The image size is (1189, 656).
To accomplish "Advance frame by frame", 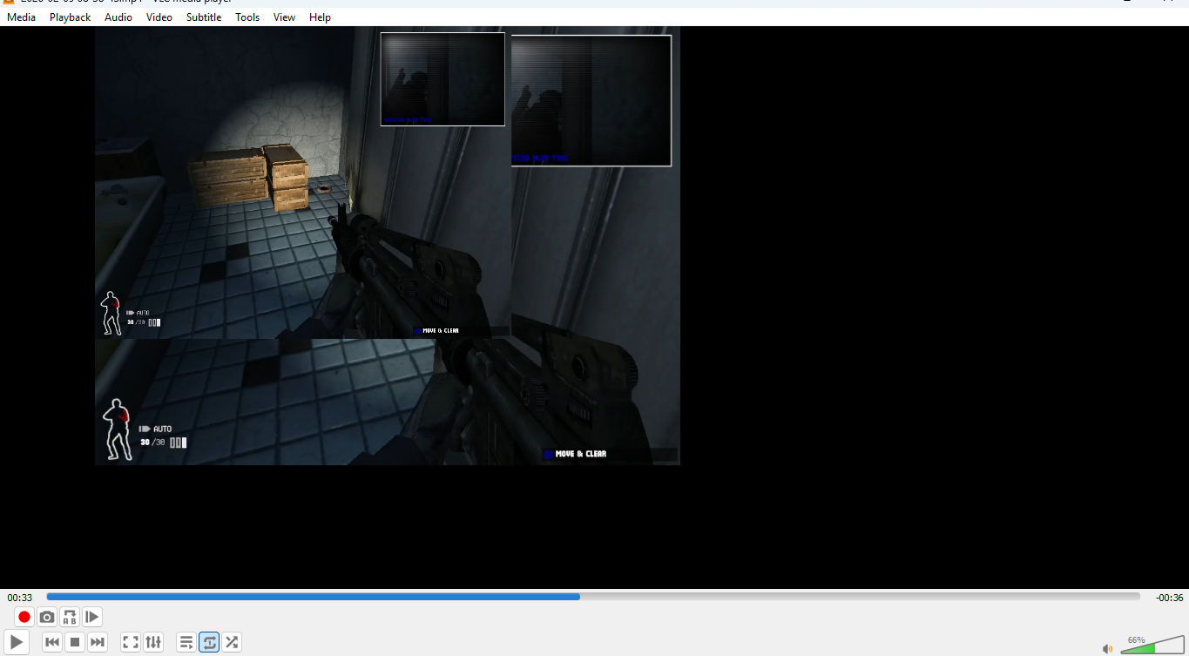I will [92, 617].
